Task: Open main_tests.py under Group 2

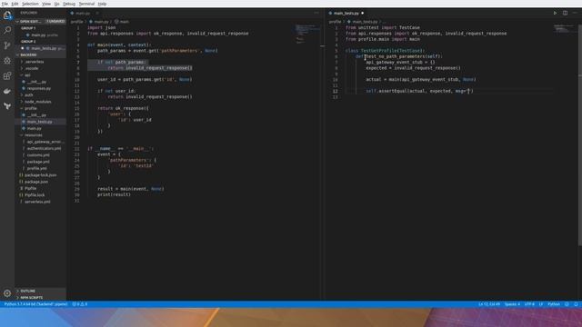Action: [x=40, y=48]
